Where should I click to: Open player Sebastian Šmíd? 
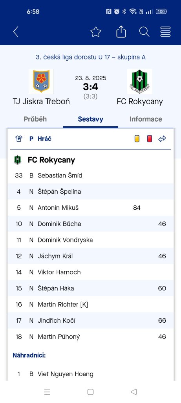coord(60,176)
